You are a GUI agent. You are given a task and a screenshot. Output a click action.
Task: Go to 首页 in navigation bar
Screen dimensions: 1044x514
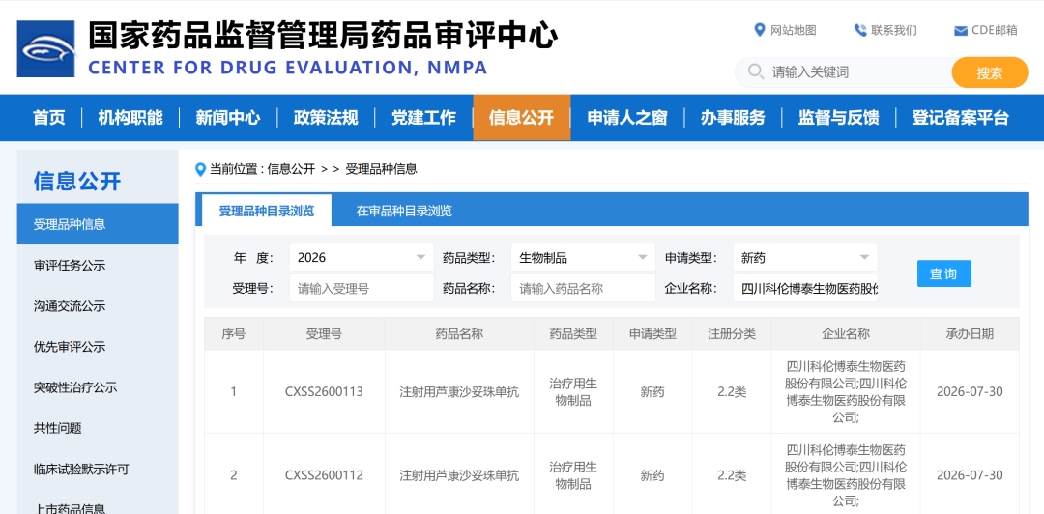tap(49, 118)
